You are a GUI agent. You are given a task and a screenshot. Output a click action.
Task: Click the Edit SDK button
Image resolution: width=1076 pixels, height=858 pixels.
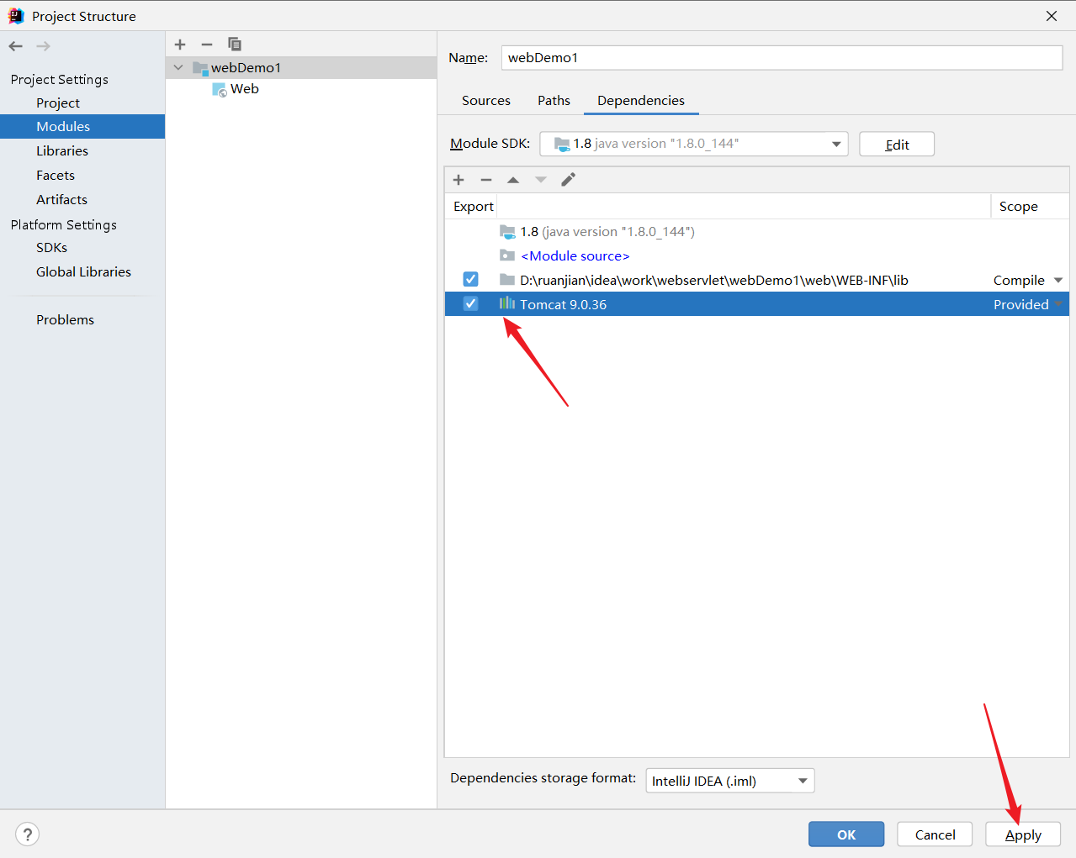tap(897, 145)
